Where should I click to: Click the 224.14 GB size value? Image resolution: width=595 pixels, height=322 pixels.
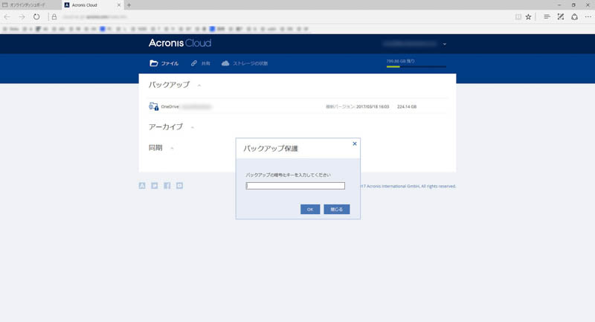click(x=407, y=106)
